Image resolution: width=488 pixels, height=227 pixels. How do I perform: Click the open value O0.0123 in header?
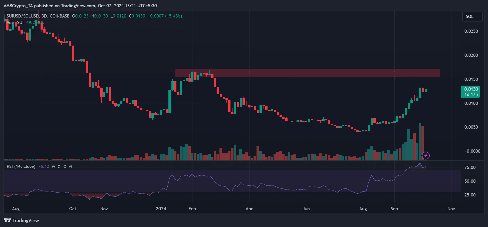click(x=80, y=16)
